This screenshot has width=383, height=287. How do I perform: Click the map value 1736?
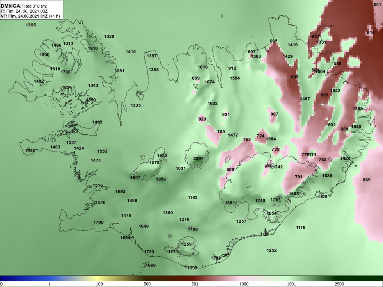coord(65,72)
